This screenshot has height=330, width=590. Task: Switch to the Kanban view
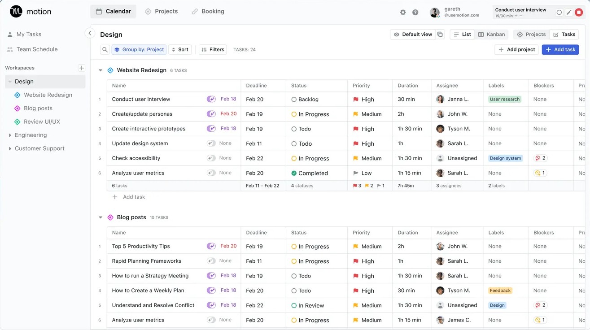tap(492, 35)
